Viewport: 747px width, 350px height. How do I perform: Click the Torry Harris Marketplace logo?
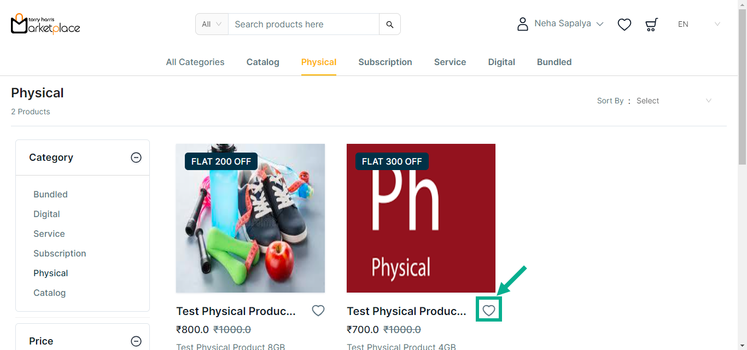click(45, 24)
